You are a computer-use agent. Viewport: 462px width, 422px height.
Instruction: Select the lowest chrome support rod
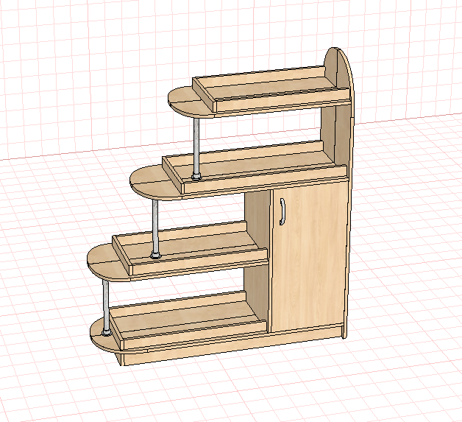106,308
